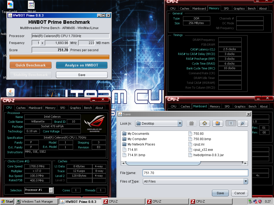Switch to Details view icon in Save dialog
274x205 pixels.
pos(242,123)
